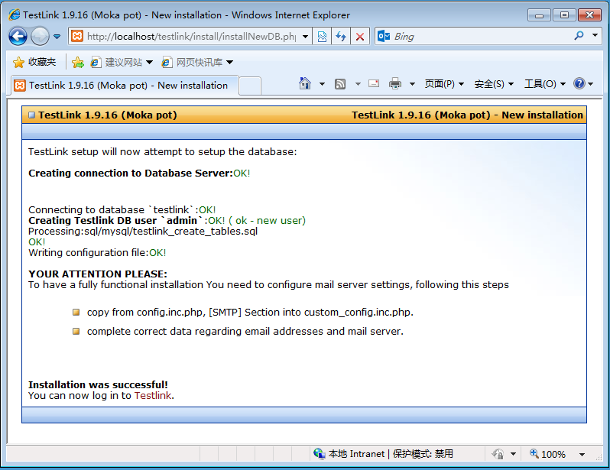Click the Compatibility View icon
Image resolution: width=610 pixels, height=470 pixels.
322,37
